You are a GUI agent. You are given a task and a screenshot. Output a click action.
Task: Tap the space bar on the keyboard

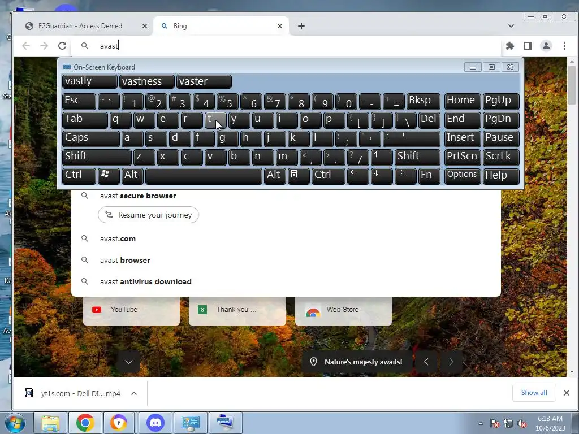pyautogui.click(x=204, y=176)
